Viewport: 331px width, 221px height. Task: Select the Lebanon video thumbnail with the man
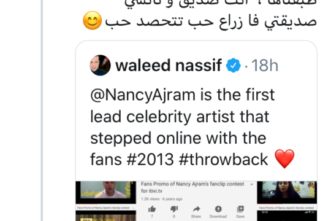(x=106, y=192)
